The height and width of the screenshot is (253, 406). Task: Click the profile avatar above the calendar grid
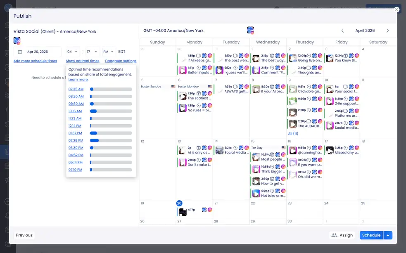click(250, 30)
